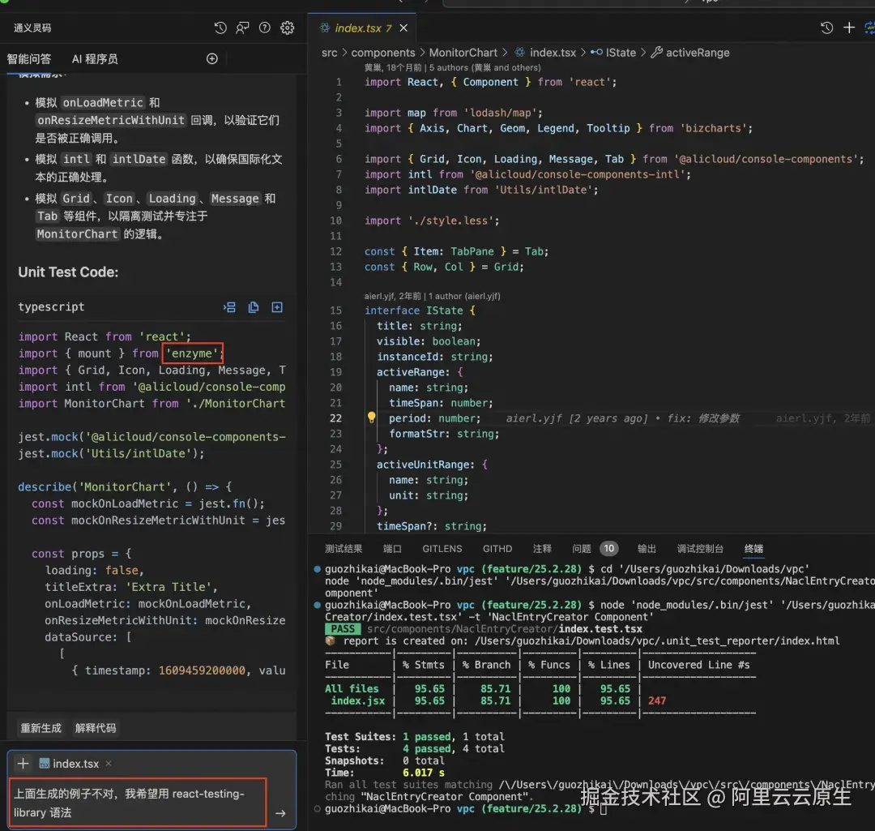Select the 智能问答 tab

29,59
